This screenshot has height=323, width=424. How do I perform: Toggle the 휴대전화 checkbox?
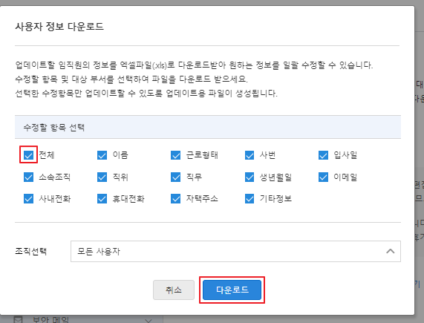pos(102,199)
